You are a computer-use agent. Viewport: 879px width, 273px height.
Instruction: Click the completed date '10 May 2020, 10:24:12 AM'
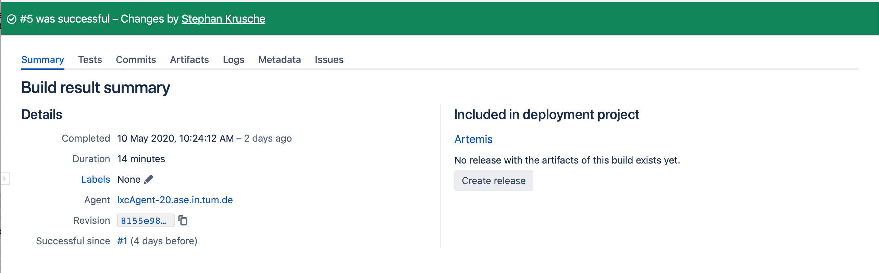coord(175,138)
